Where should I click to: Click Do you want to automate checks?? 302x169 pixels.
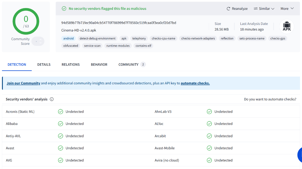[270, 99]
